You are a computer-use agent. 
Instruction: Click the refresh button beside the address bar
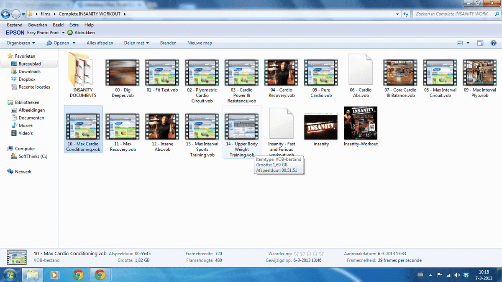point(405,14)
